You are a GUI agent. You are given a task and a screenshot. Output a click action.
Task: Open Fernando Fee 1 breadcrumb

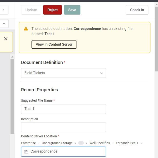127,143
